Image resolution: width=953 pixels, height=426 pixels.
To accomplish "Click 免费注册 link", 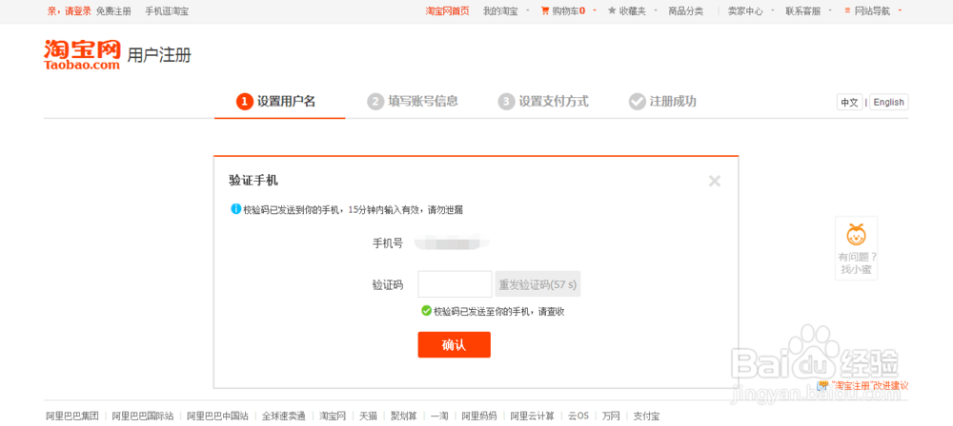I will [x=113, y=10].
